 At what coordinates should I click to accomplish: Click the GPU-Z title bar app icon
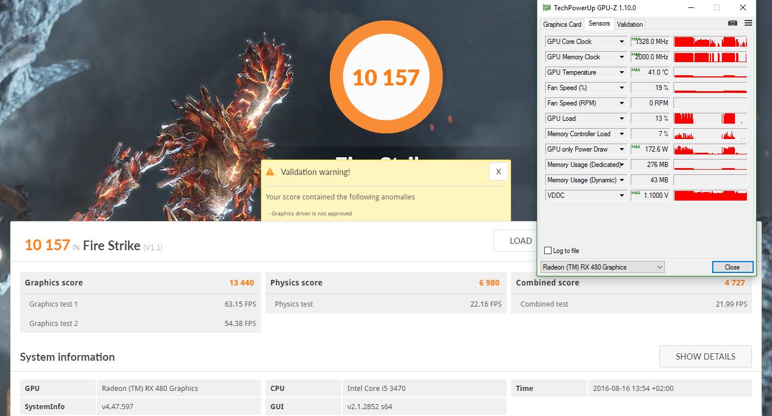547,8
